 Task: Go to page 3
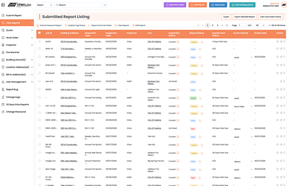click(x=217, y=25)
